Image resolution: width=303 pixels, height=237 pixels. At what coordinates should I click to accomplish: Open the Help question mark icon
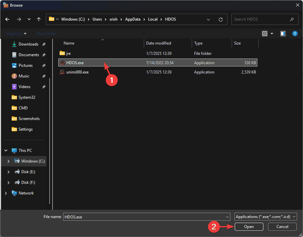[x=295, y=34]
